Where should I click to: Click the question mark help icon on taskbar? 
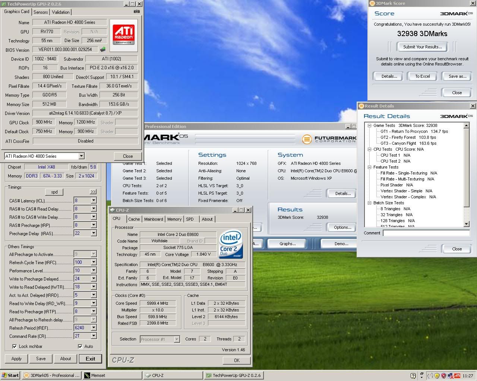413,375
